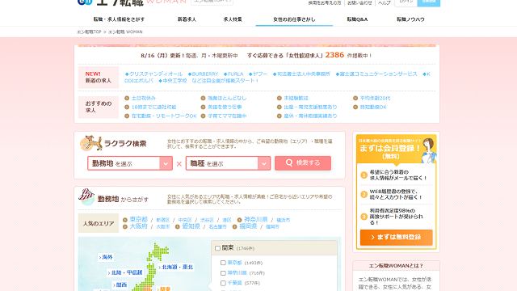The image size is (517, 291).
Task: Click the bullet icon beside 未経験歓迎
Action: [280, 98]
